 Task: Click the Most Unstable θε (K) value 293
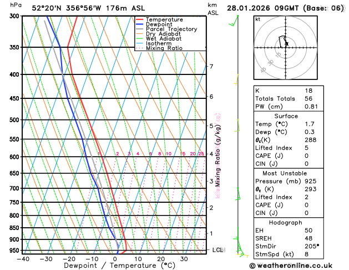tap(311, 189)
